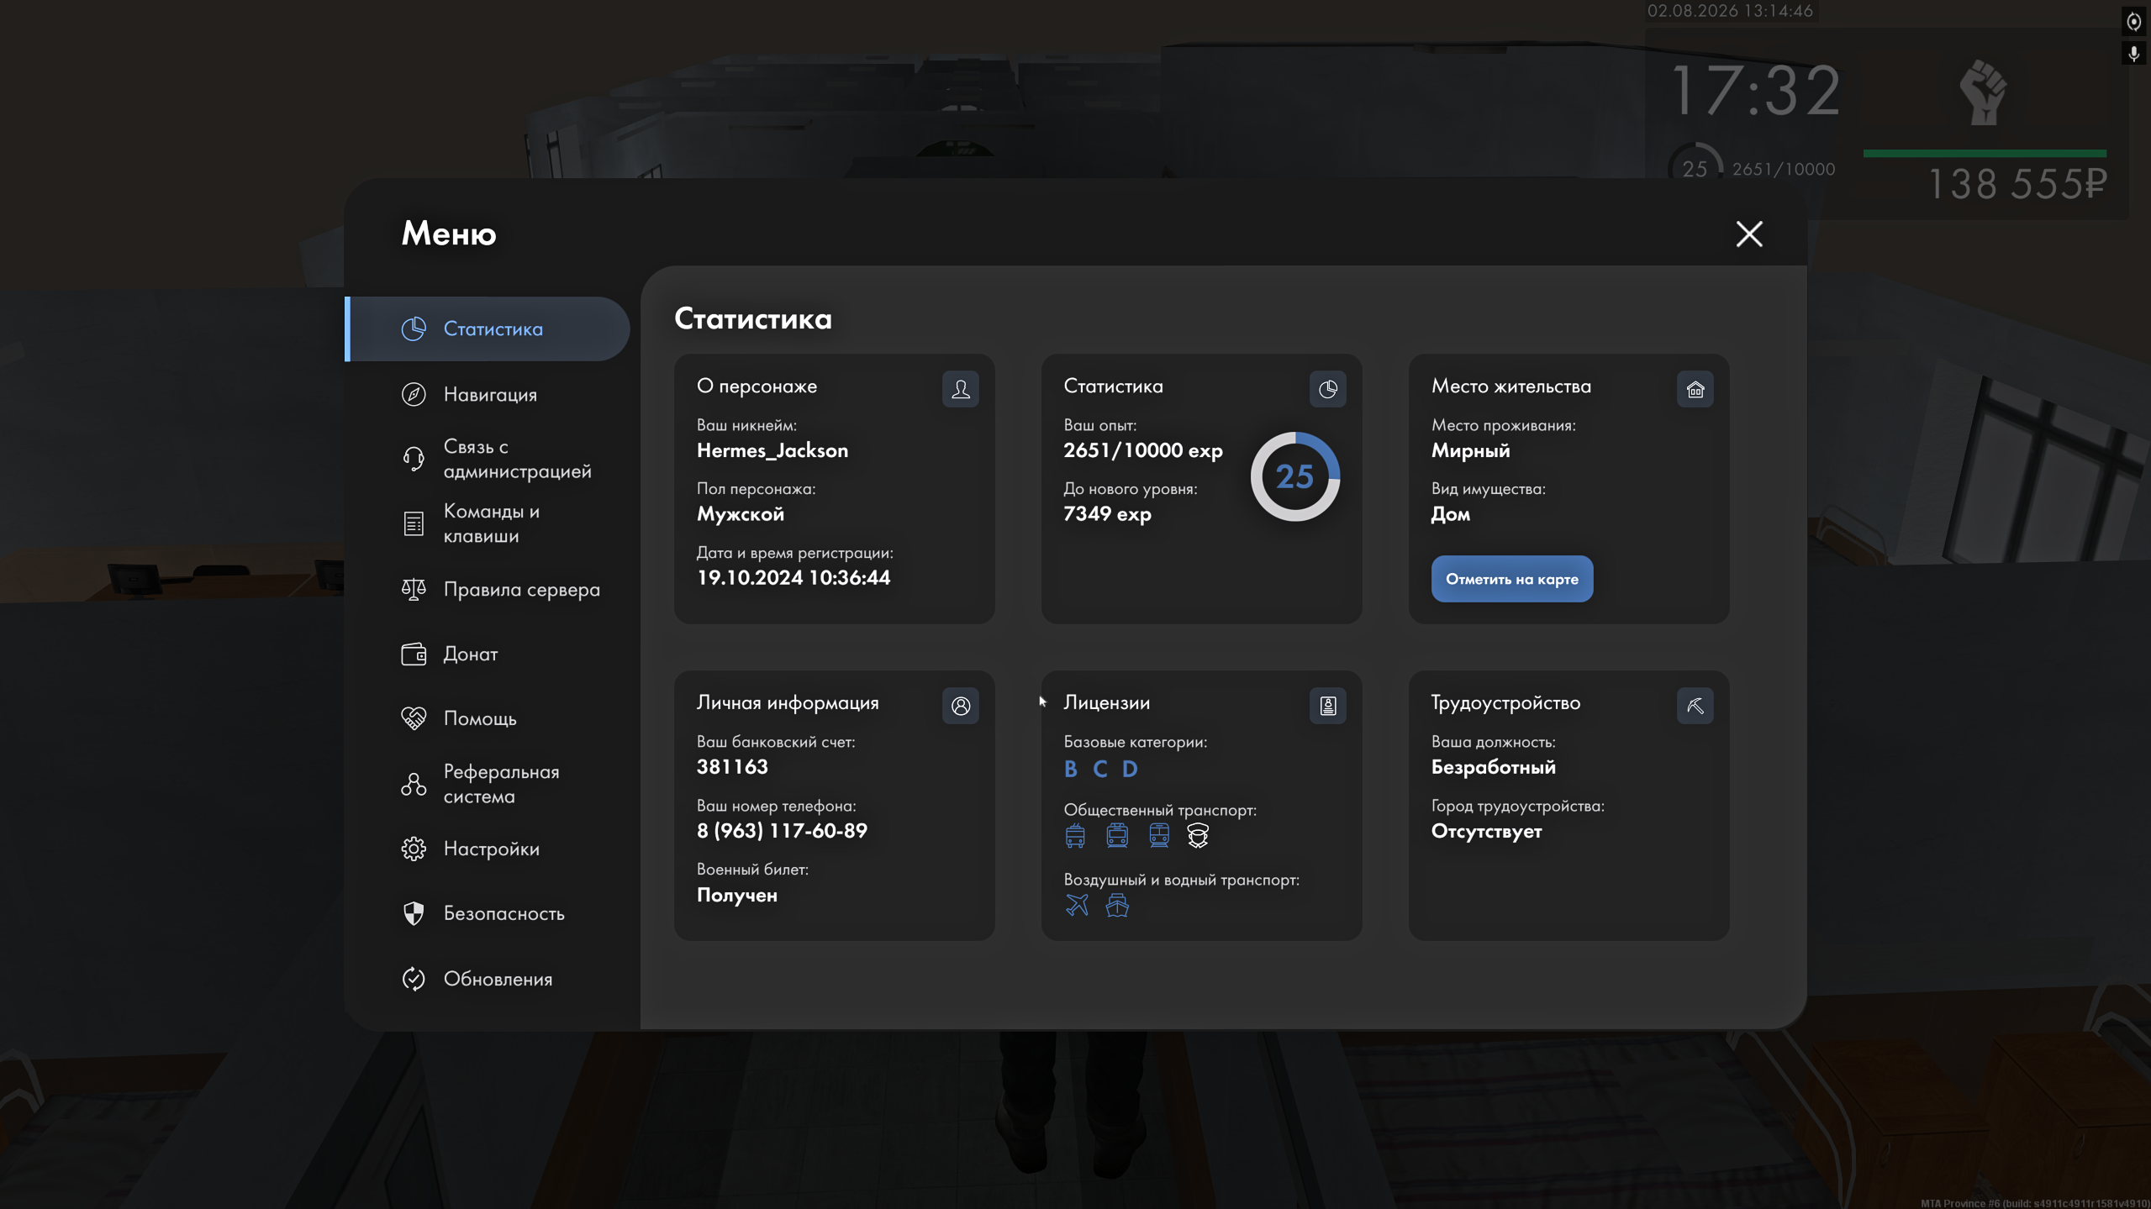Click the third public transport (tram) icon

coord(1159,835)
